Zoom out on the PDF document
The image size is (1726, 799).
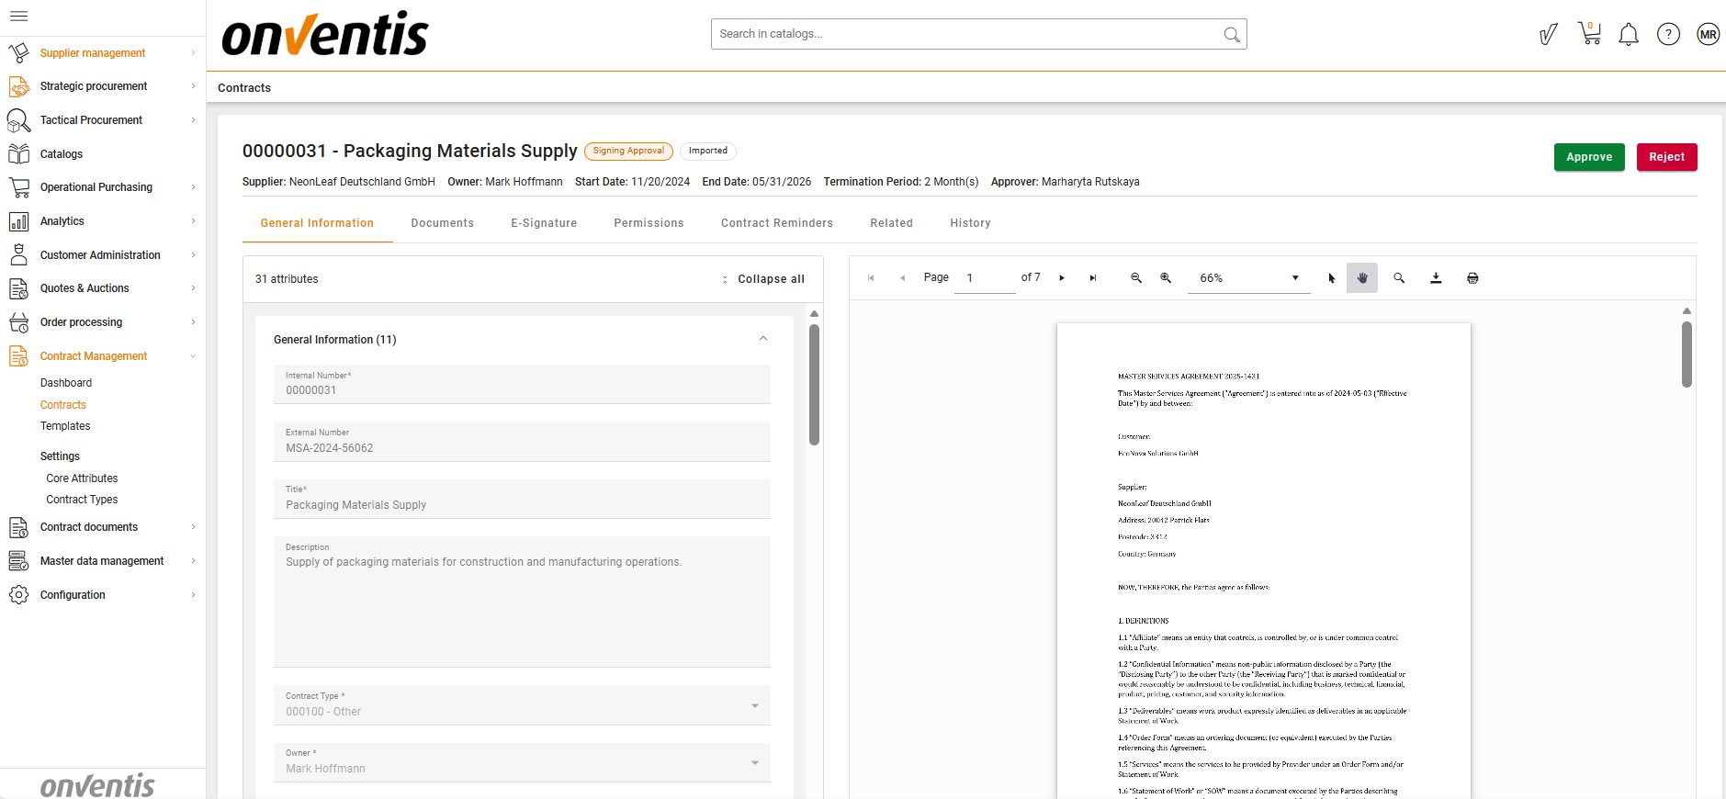[x=1136, y=278]
